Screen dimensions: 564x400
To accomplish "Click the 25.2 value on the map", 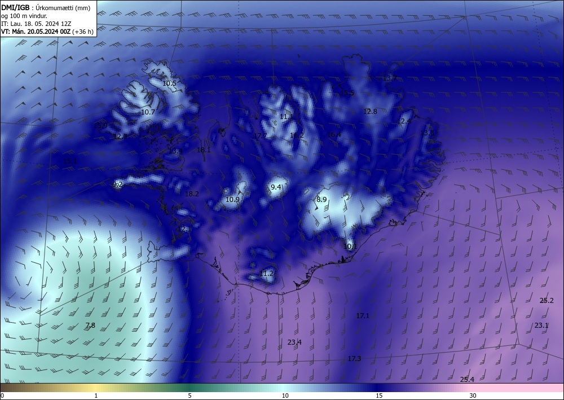I will click(x=547, y=300).
